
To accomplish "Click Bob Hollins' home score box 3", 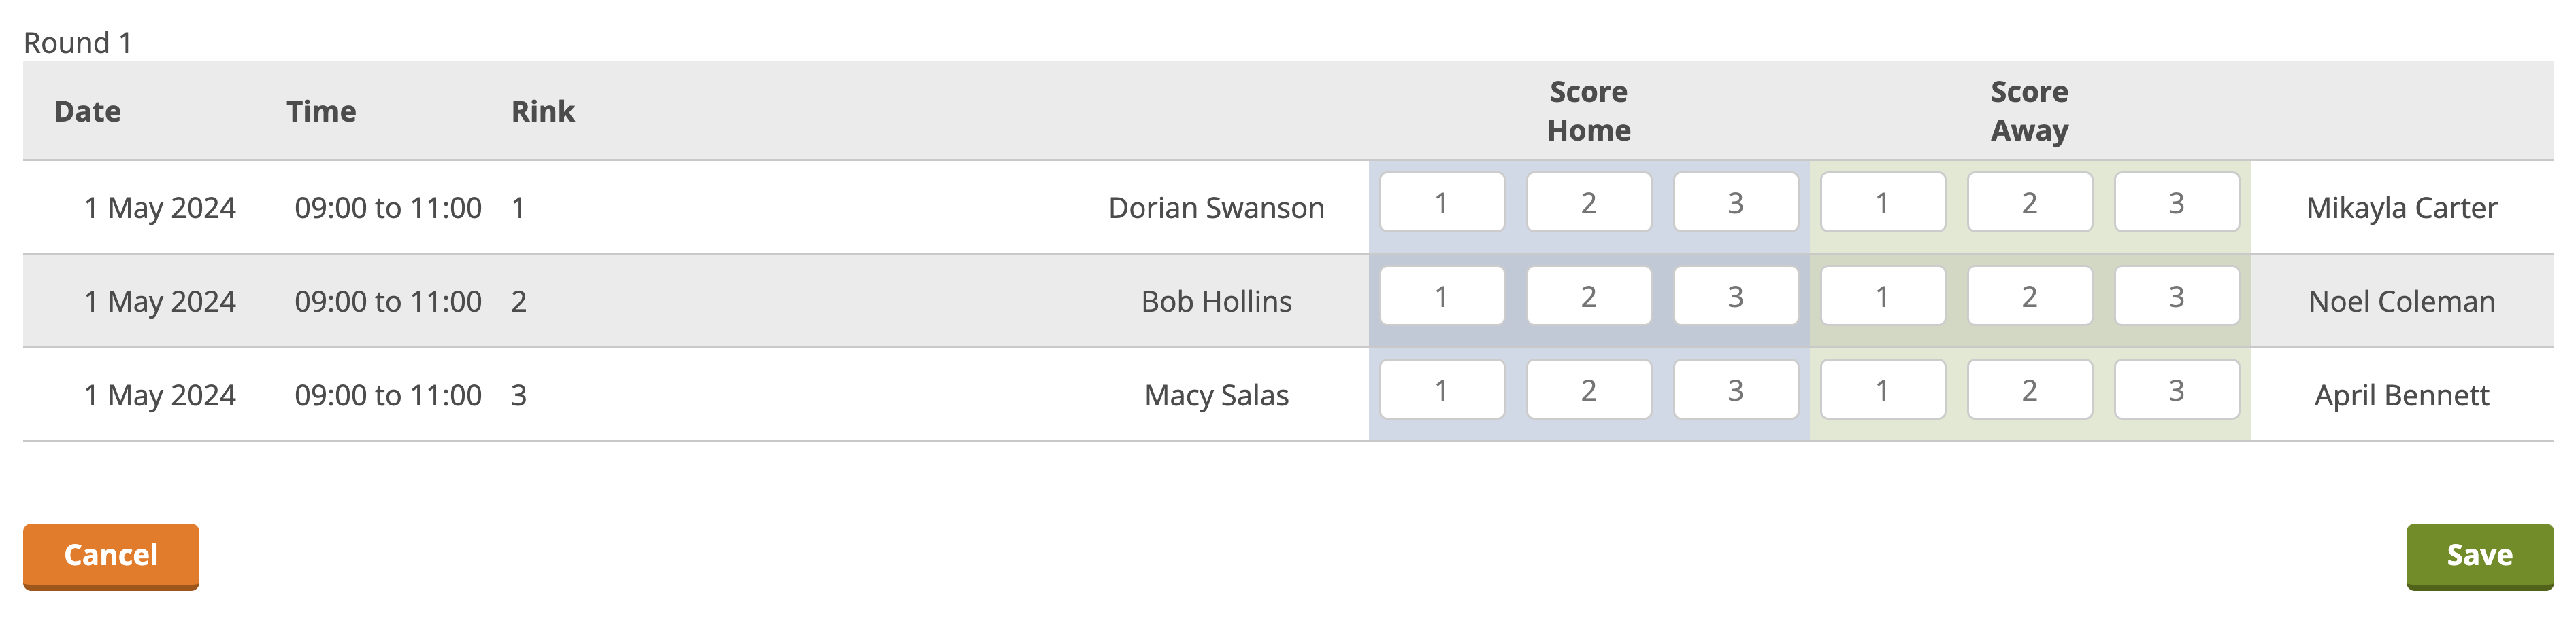I will click(1736, 297).
